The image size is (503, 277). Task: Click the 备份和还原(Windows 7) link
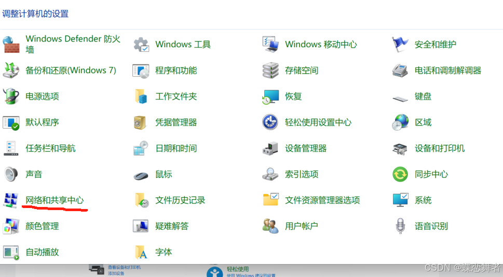pos(71,70)
